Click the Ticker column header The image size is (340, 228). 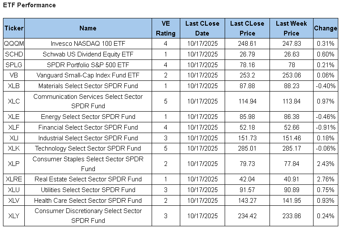(14, 28)
